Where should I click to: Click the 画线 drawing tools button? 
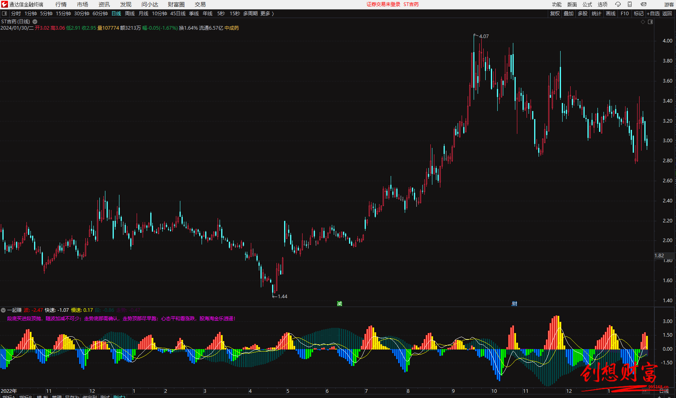[611, 14]
